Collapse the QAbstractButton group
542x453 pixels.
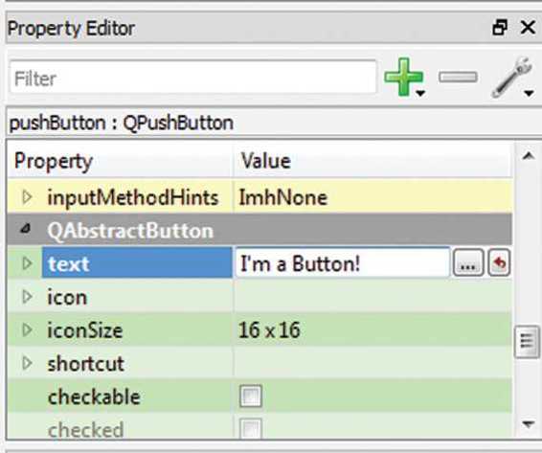click(26, 229)
